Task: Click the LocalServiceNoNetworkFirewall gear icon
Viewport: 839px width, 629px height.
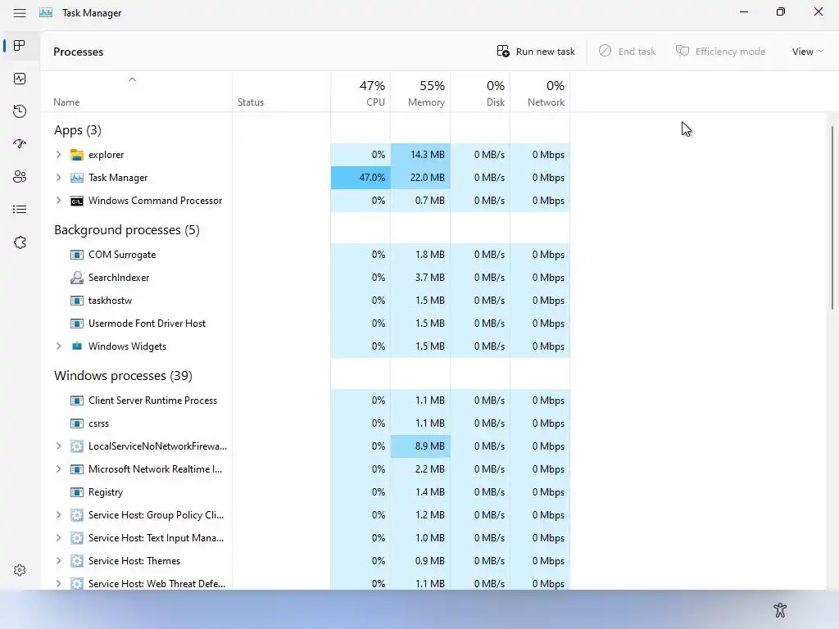Action: click(77, 446)
